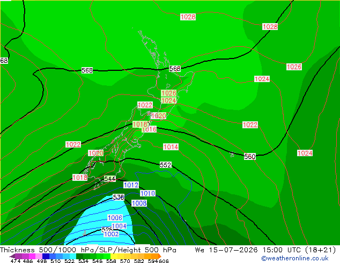
Task: Click the green-background 1026 label
Action: [169, 93]
